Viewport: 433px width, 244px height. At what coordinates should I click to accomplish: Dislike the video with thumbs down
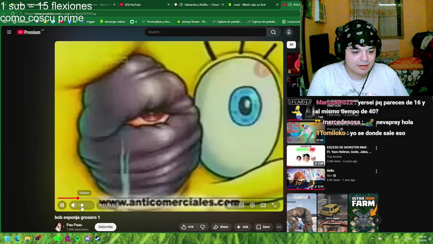[x=202, y=227]
